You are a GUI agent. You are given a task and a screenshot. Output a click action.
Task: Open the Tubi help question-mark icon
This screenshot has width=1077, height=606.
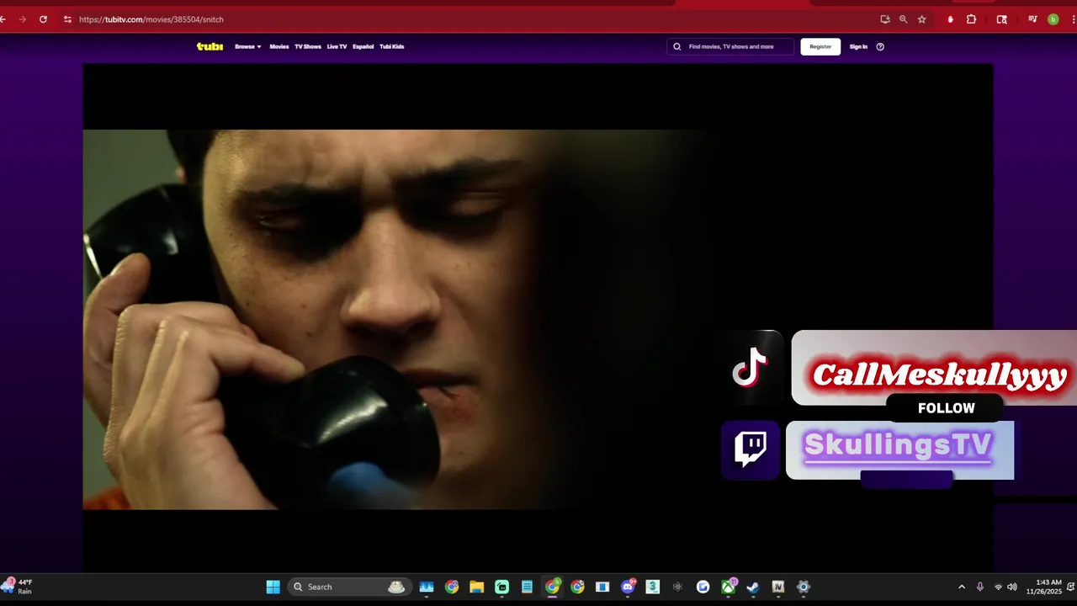tap(880, 46)
